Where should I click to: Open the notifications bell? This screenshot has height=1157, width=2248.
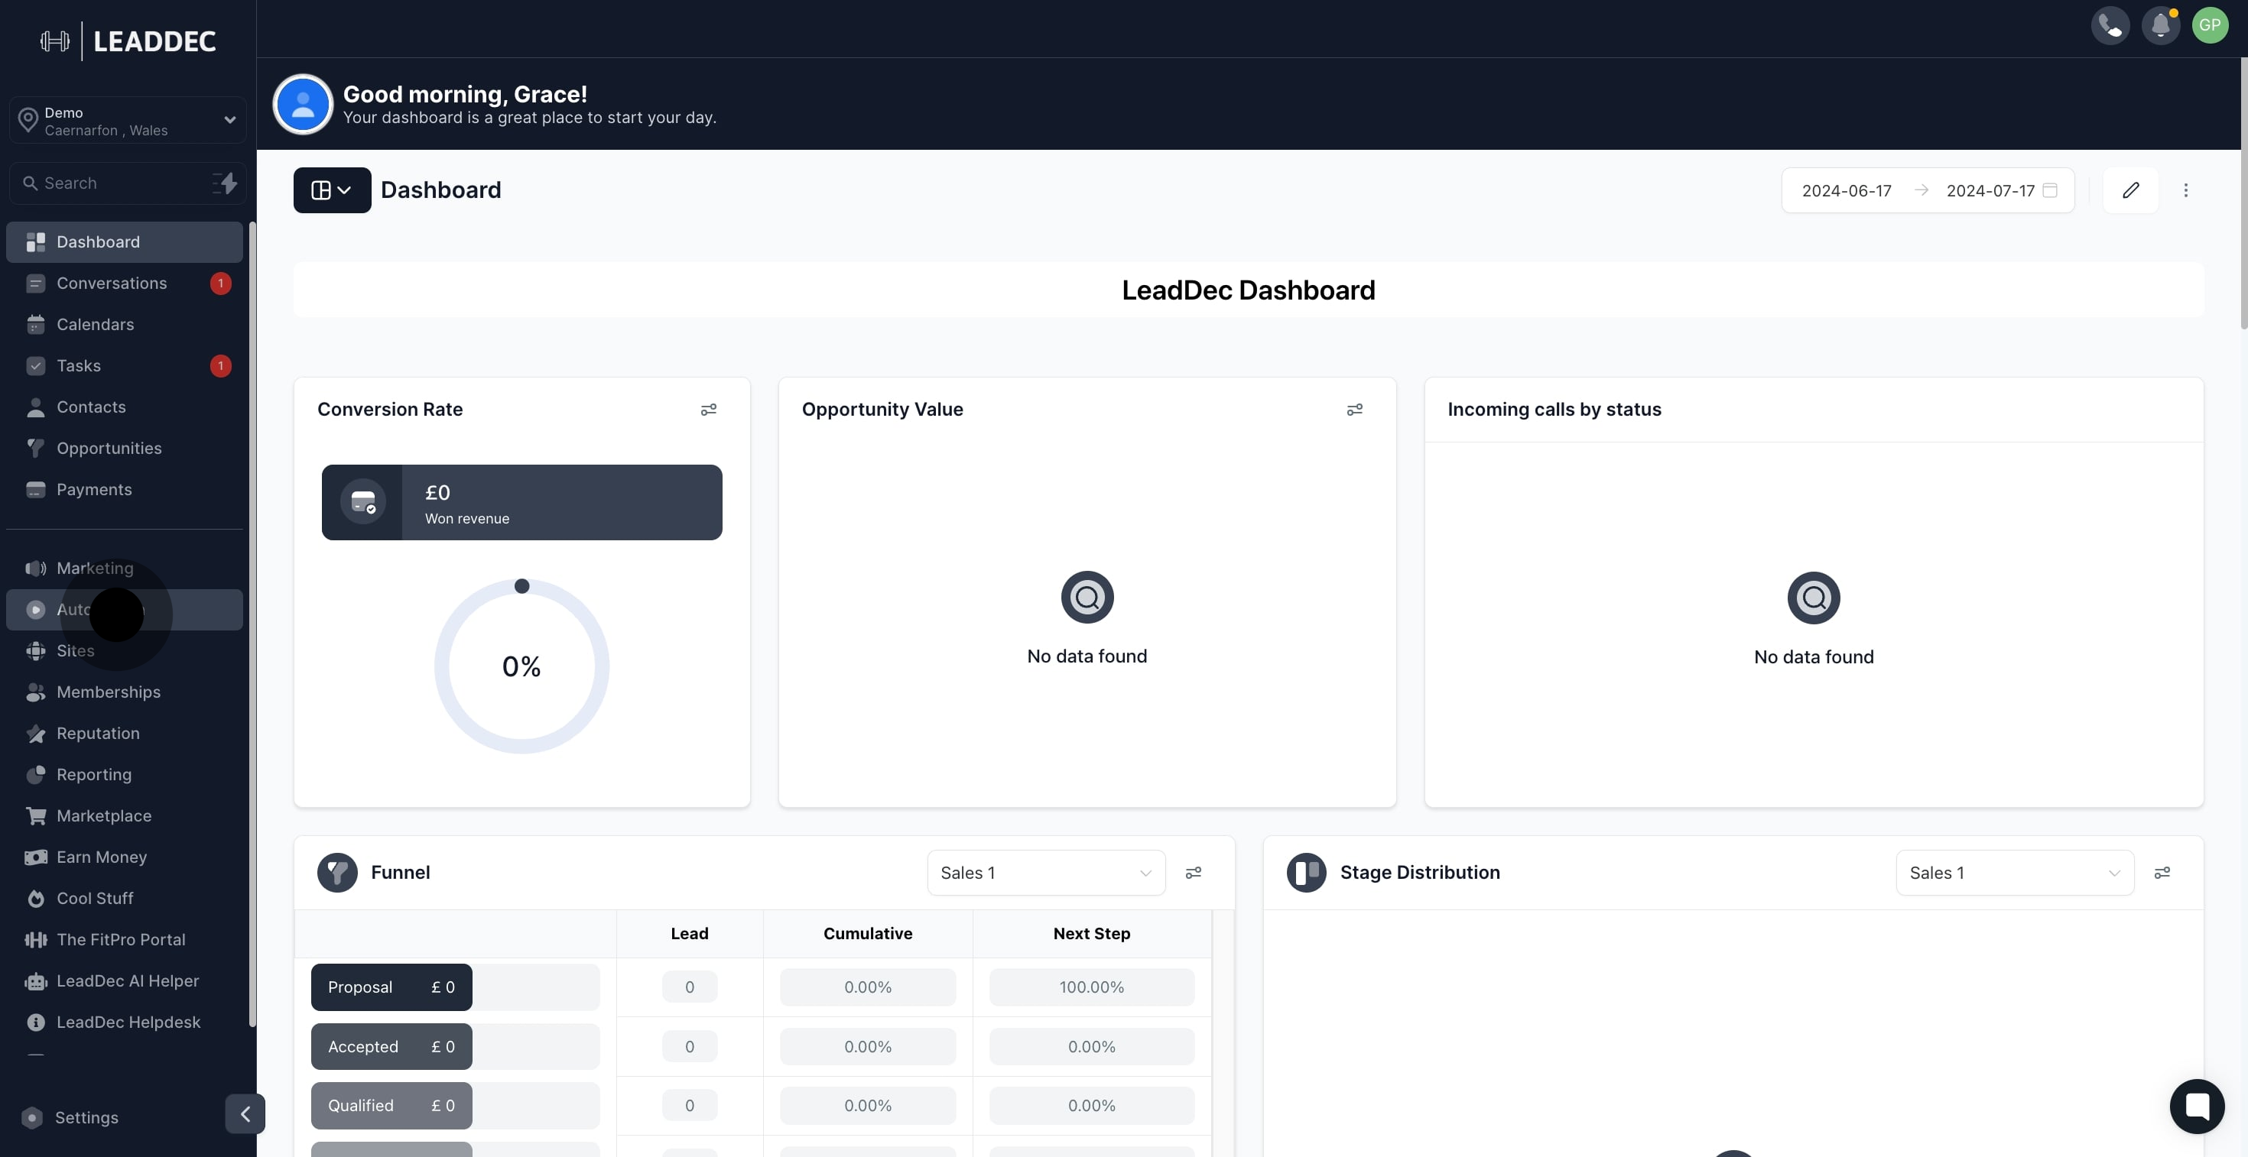[2161, 25]
